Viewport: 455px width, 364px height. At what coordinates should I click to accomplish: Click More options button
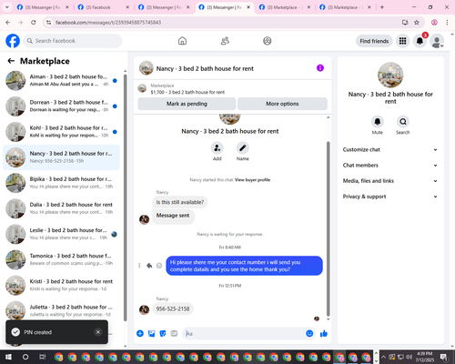282,104
